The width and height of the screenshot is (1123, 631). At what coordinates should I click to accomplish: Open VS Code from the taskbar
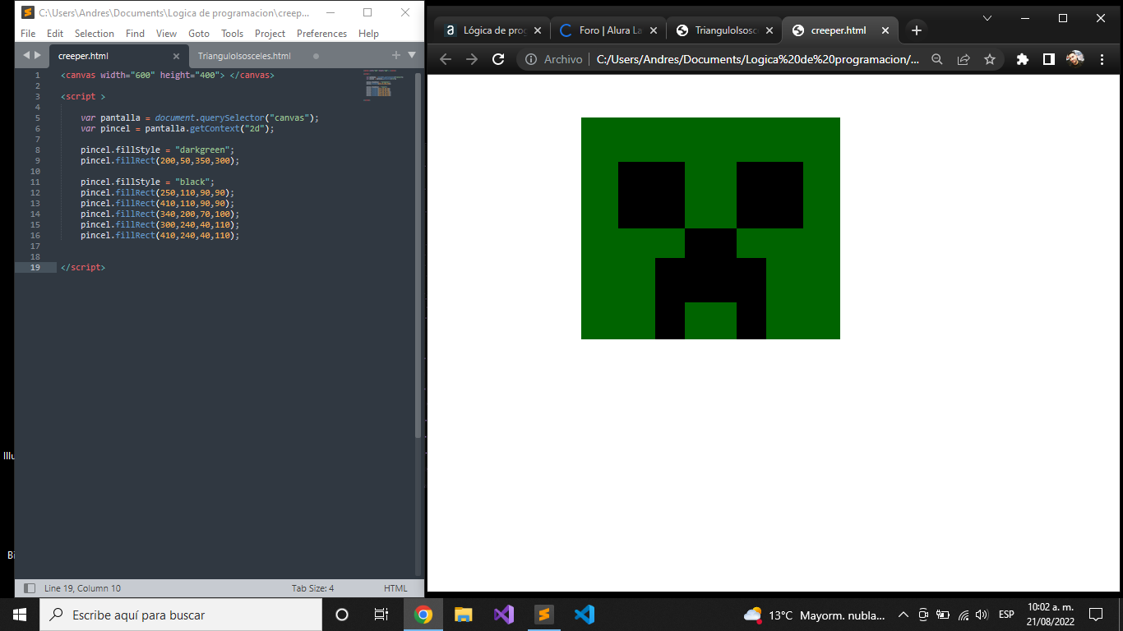585,615
